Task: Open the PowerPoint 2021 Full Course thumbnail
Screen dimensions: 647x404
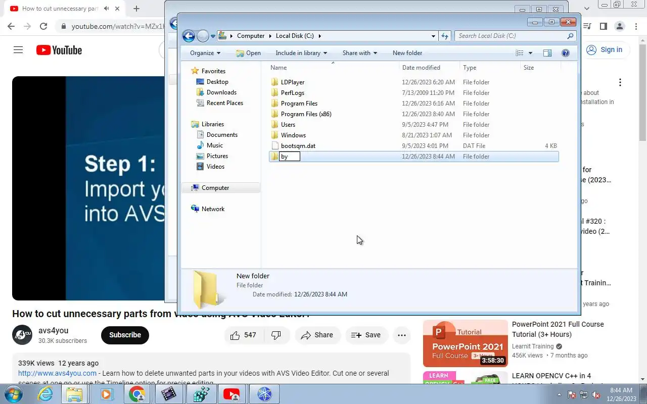Action: click(466, 342)
